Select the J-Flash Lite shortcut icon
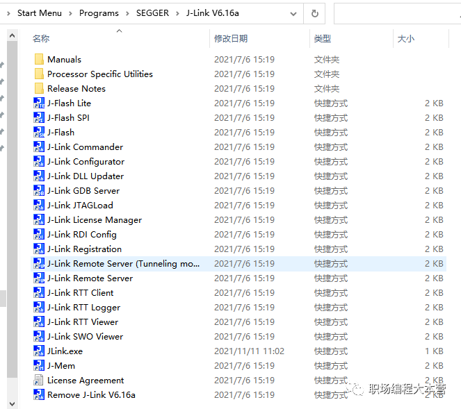Screen dimensions: 461x409 (39, 103)
